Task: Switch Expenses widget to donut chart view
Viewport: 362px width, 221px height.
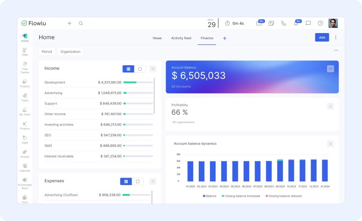Action: pyautogui.click(x=138, y=181)
